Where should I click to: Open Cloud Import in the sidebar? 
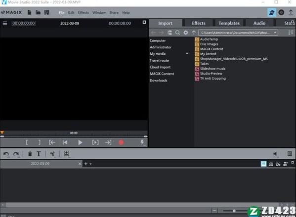click(160, 67)
